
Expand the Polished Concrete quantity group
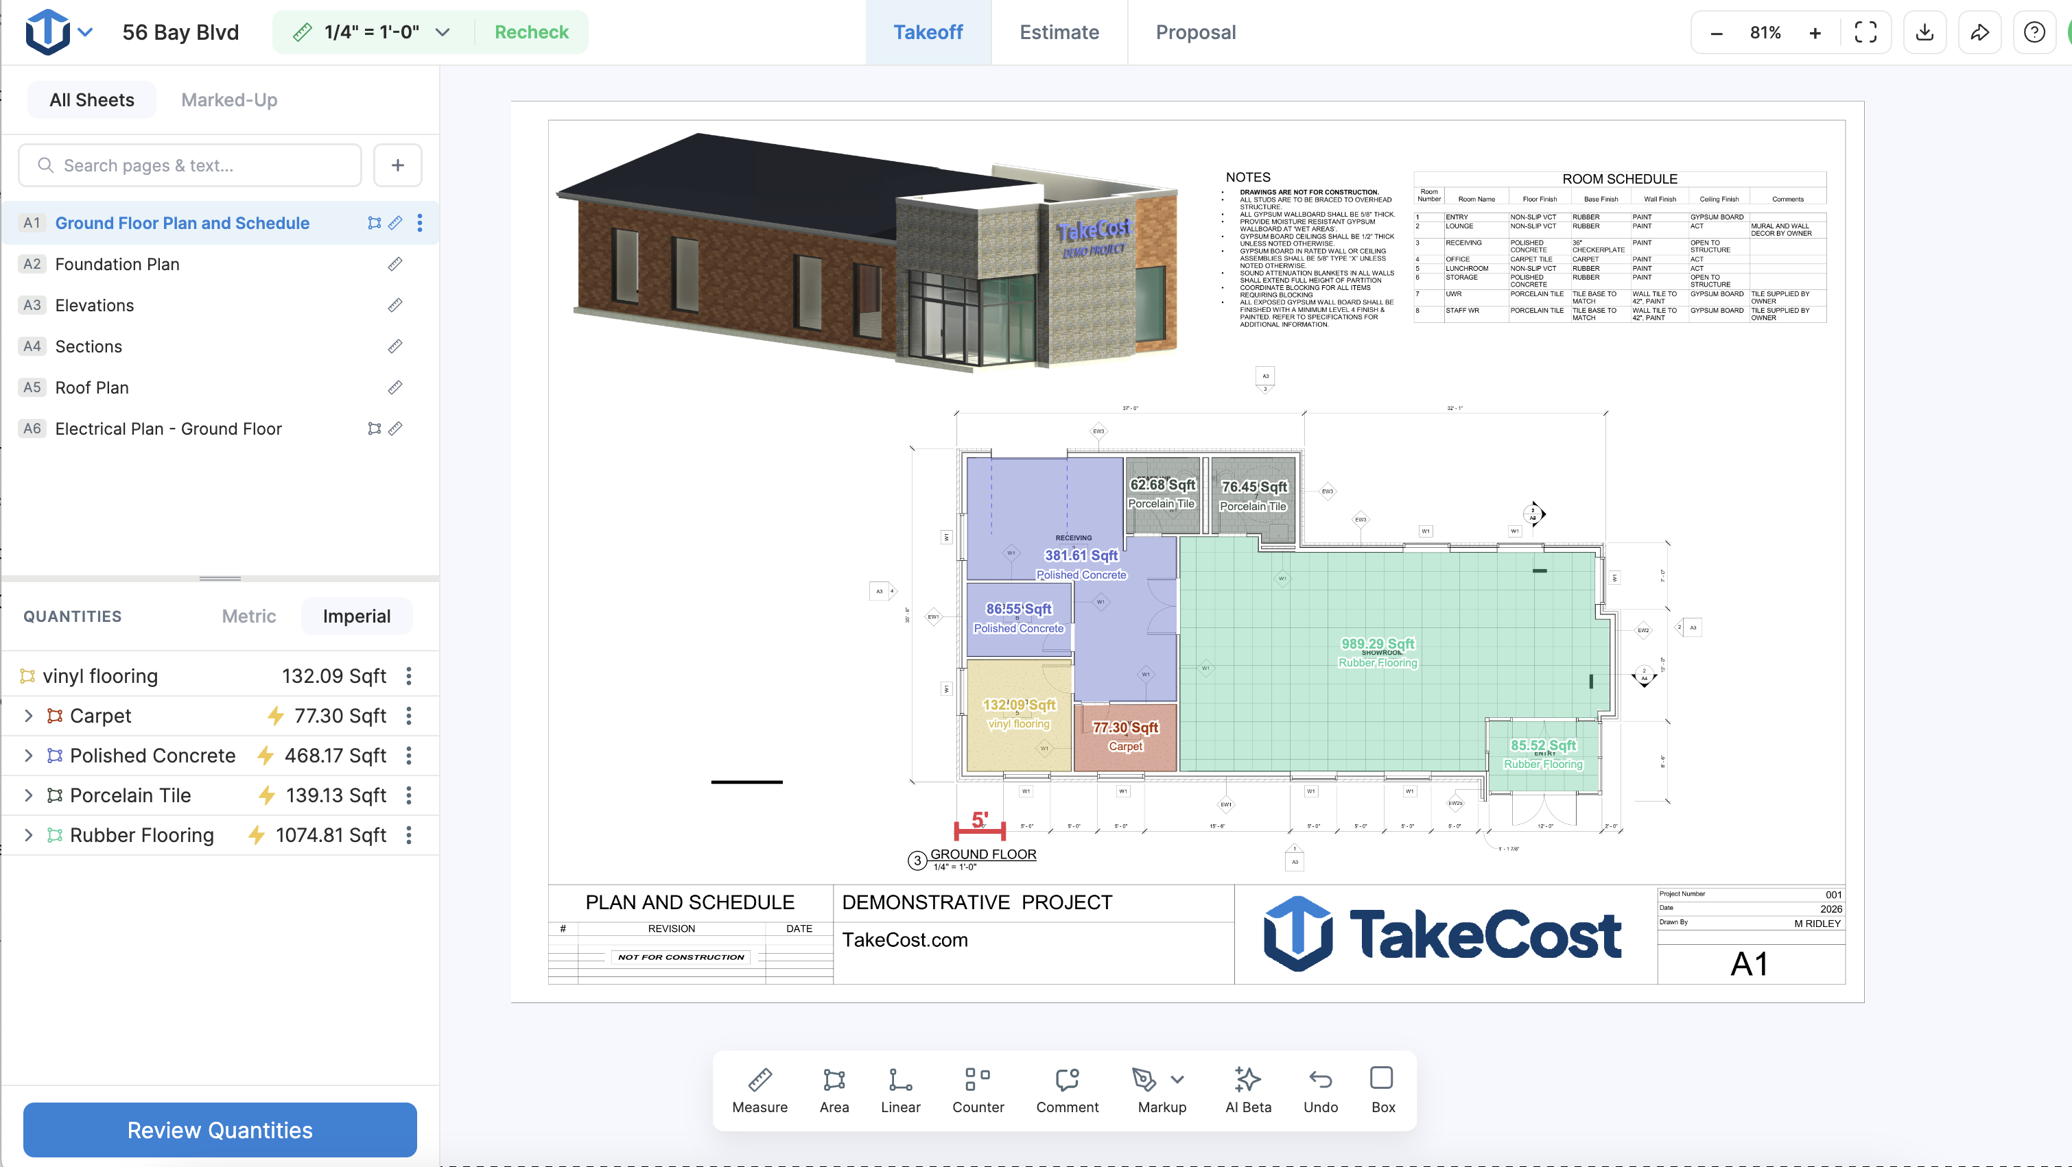pyautogui.click(x=28, y=756)
